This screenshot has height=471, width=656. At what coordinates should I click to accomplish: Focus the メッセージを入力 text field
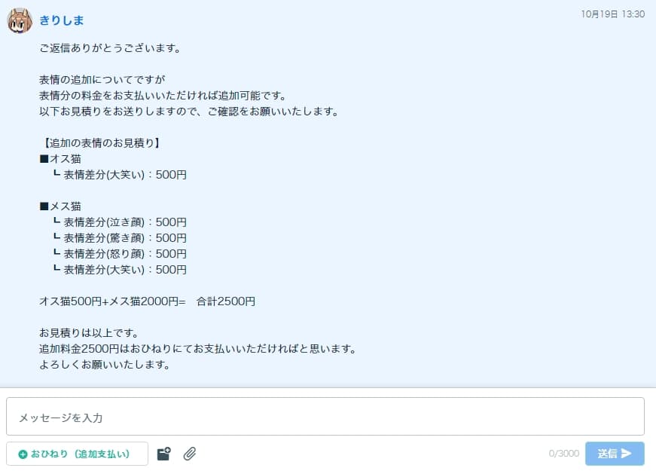[325, 417]
